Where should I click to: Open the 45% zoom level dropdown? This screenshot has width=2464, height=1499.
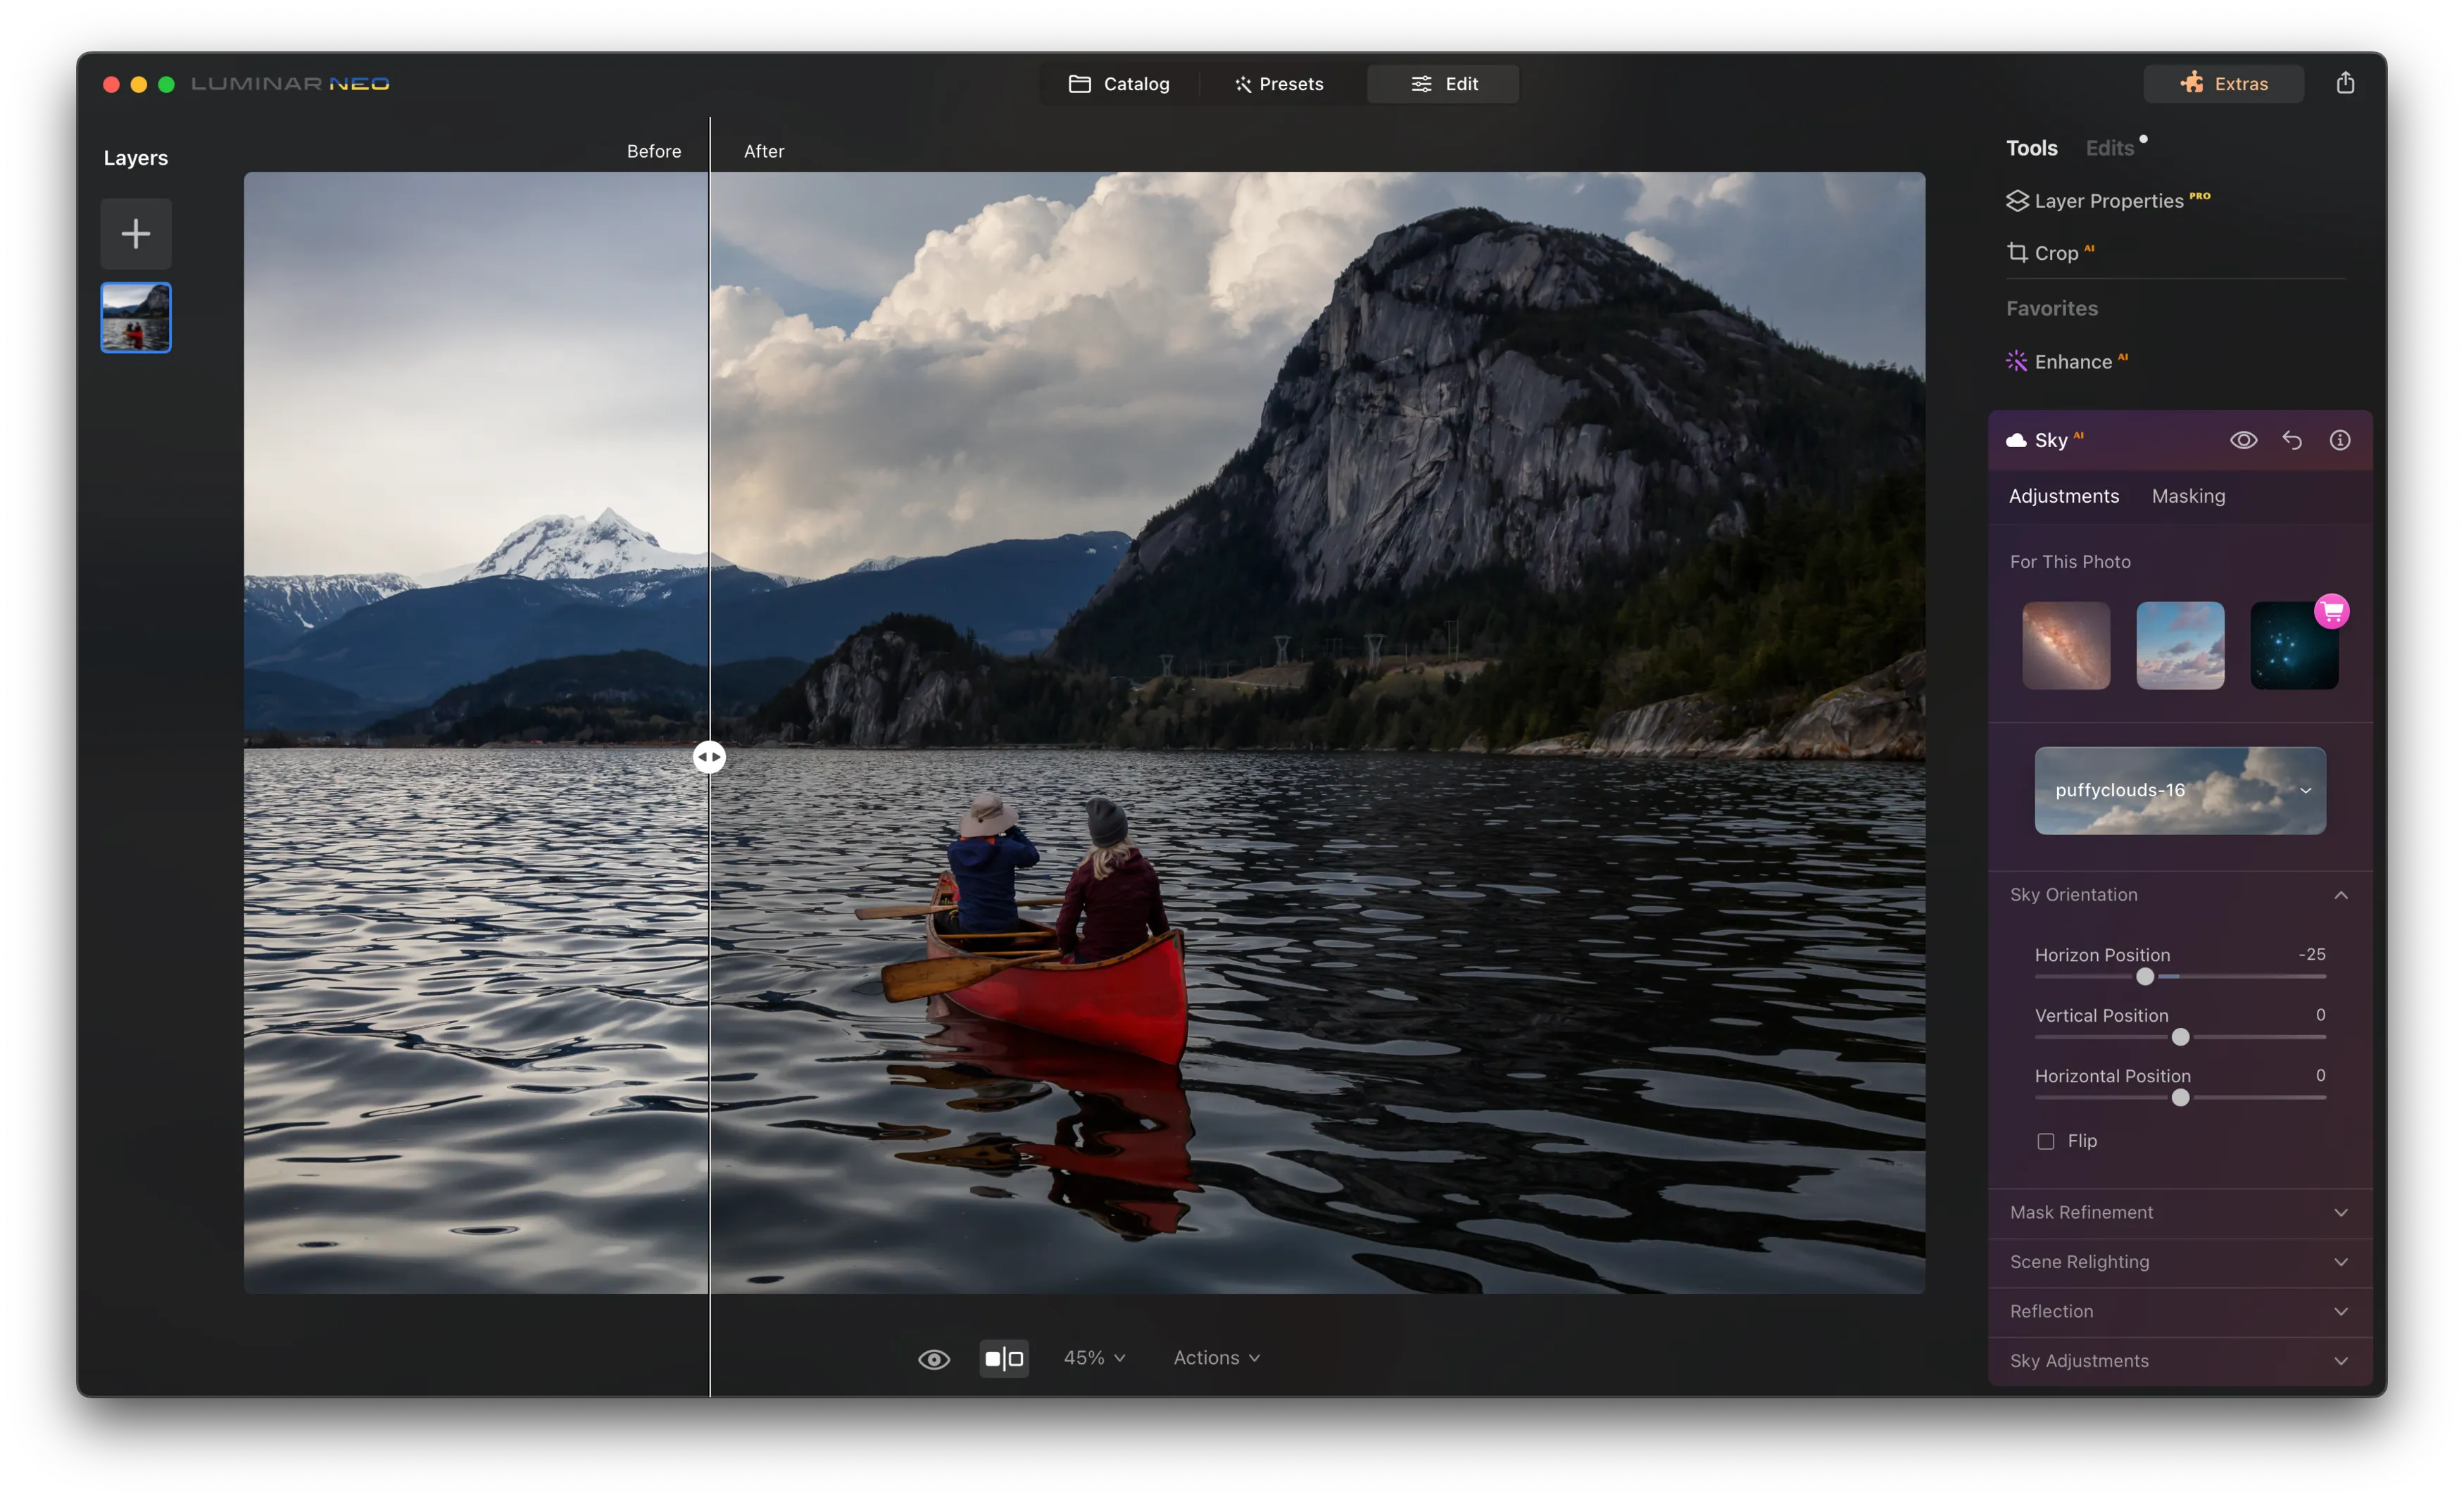1094,1358
